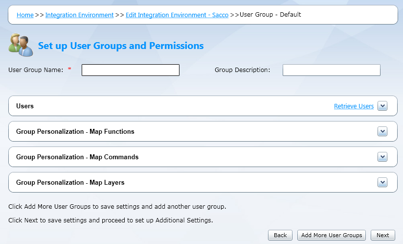The width and height of the screenshot is (403, 244).
Task: Click the Group Personalization - Map Commands title
Action: (x=77, y=157)
